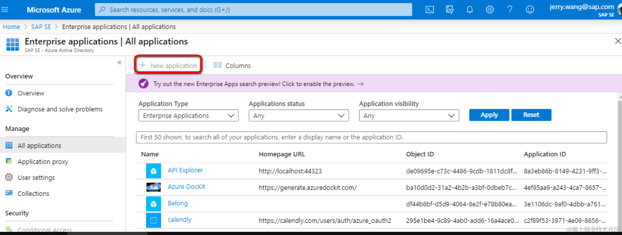Click the application name search field
The width and height of the screenshot is (622, 235).
[x=371, y=137]
